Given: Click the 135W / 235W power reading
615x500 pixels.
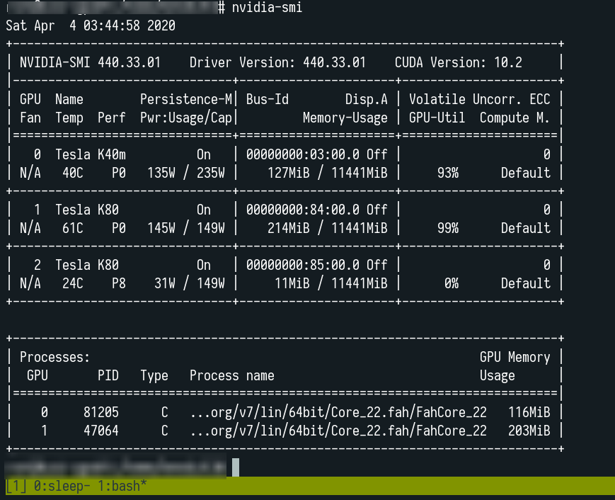Looking at the screenshot, I should pyautogui.click(x=186, y=173).
